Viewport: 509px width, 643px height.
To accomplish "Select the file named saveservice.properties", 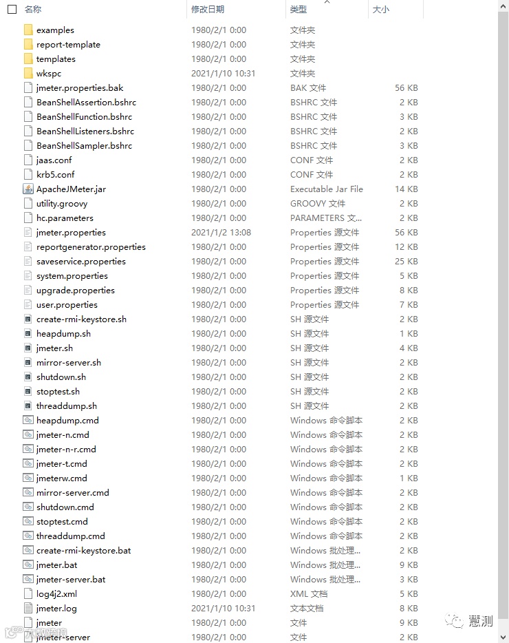I will [80, 261].
